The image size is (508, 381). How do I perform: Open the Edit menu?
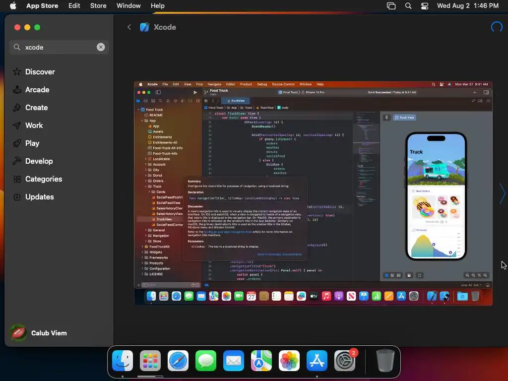pos(74,5)
